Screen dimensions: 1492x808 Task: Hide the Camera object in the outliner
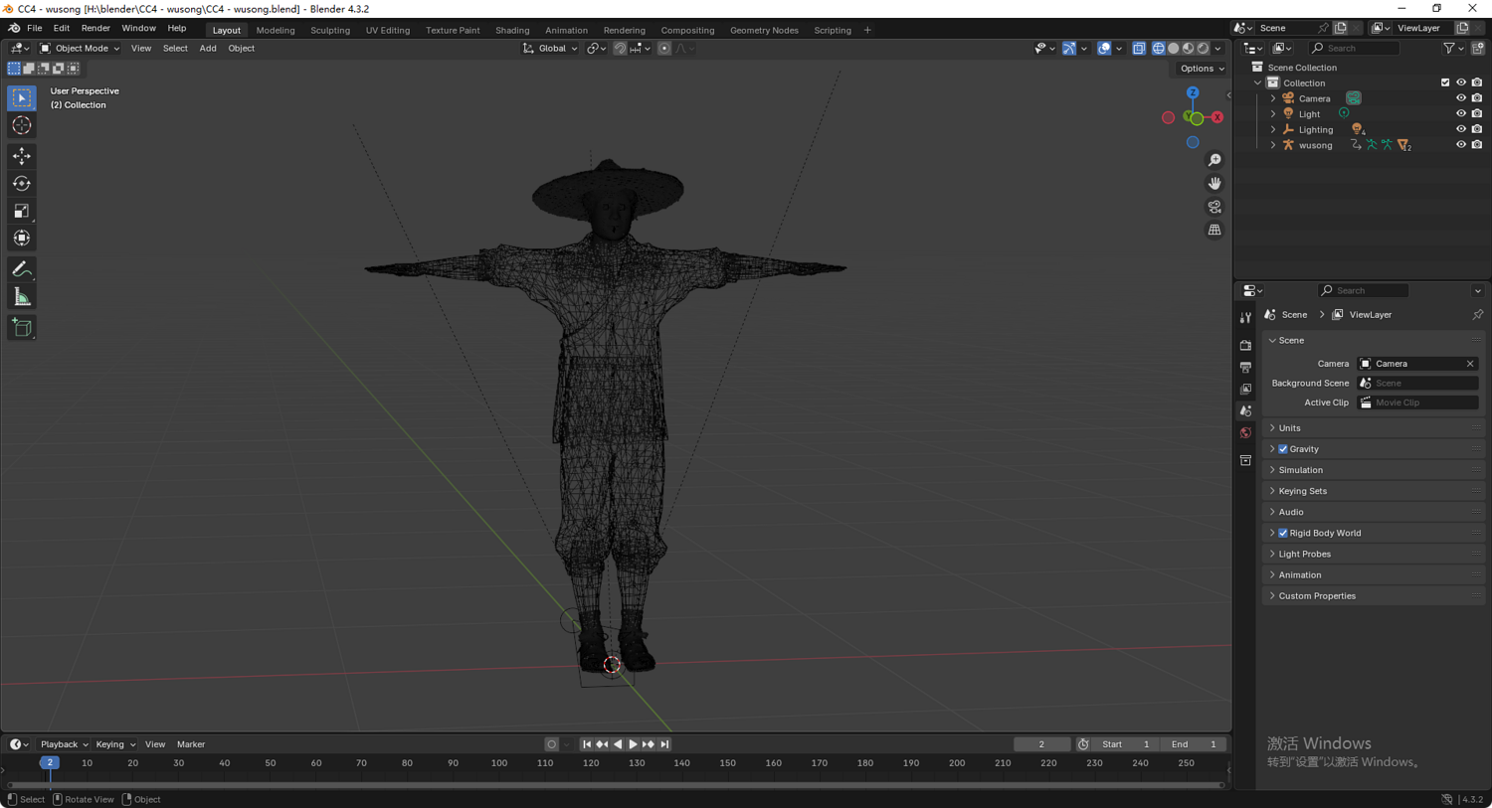(1460, 98)
